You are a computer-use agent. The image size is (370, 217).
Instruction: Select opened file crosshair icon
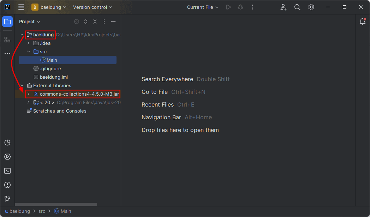point(77,22)
